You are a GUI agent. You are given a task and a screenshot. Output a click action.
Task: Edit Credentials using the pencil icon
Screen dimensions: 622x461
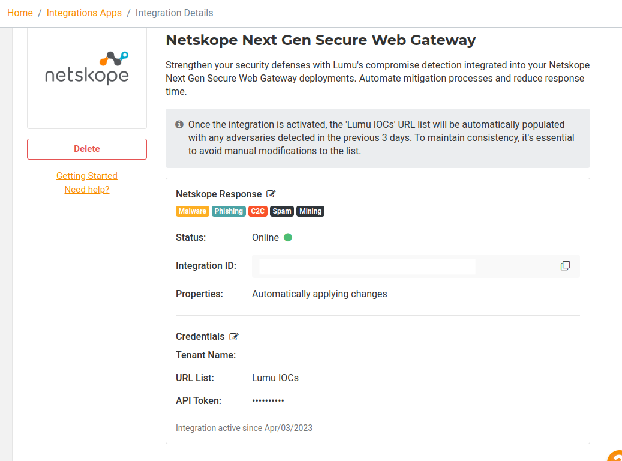[x=234, y=337]
